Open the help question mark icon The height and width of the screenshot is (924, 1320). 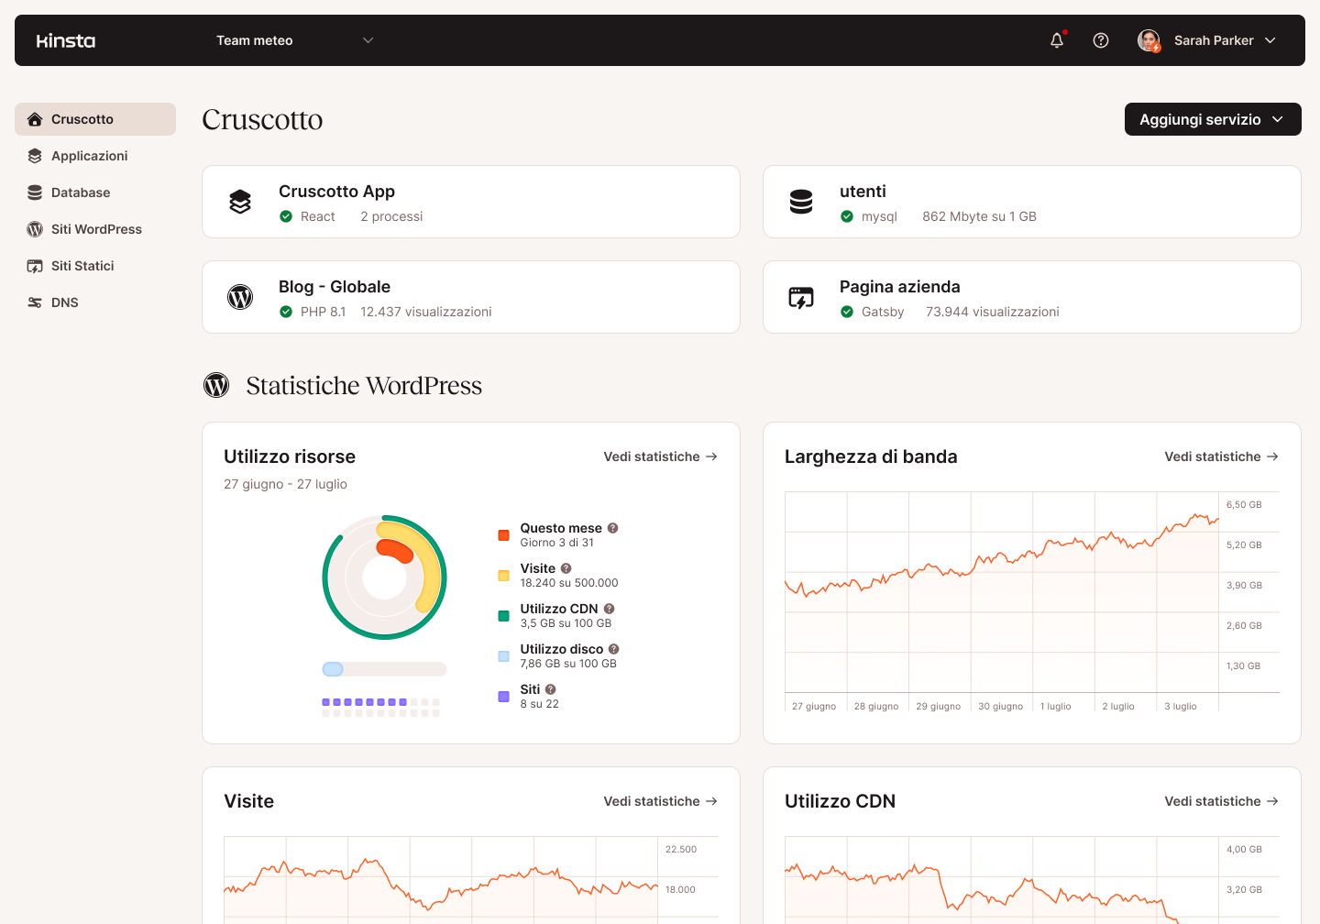click(x=1101, y=40)
